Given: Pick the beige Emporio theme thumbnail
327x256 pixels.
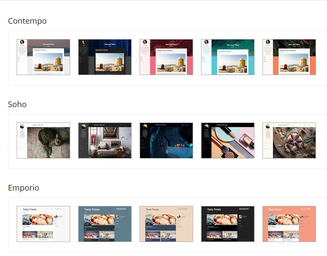Looking at the screenshot, I should pos(166,224).
